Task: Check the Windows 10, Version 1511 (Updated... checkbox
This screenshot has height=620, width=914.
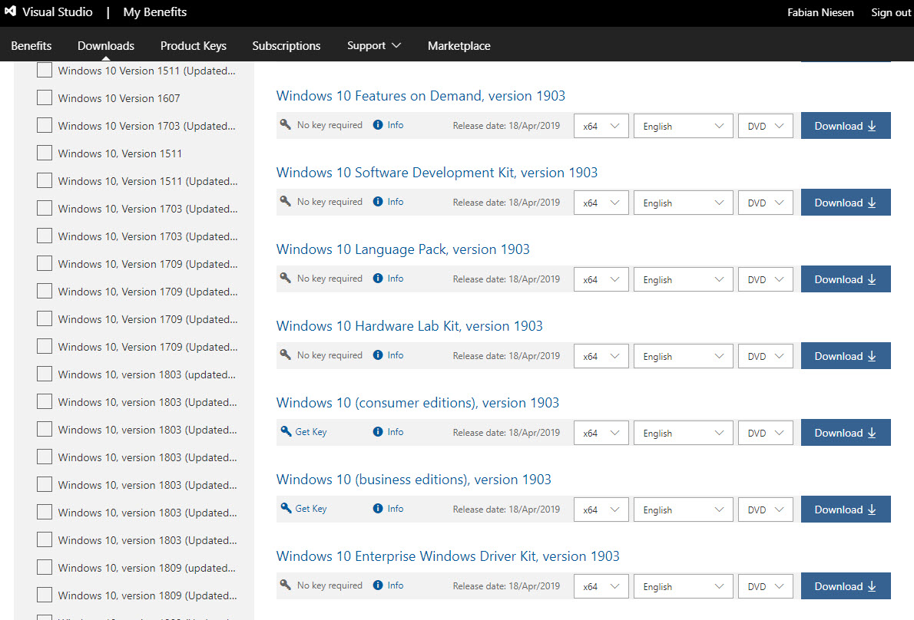Action: [45, 180]
